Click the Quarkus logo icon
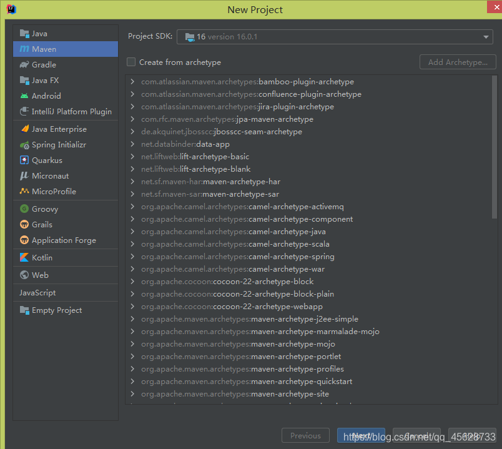The height and width of the screenshot is (449, 502). pyautogui.click(x=24, y=160)
